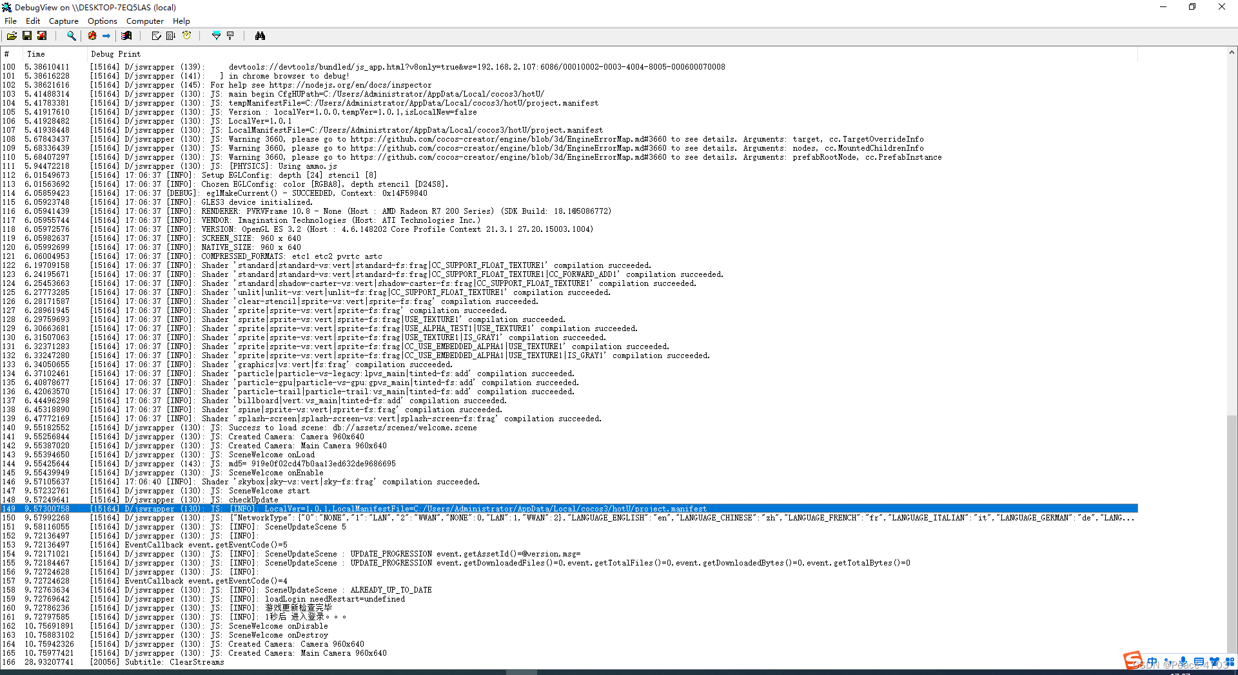The width and height of the screenshot is (1238, 675).
Task: Click the page-with-down-arrow autoscroll icon
Action: [171, 35]
